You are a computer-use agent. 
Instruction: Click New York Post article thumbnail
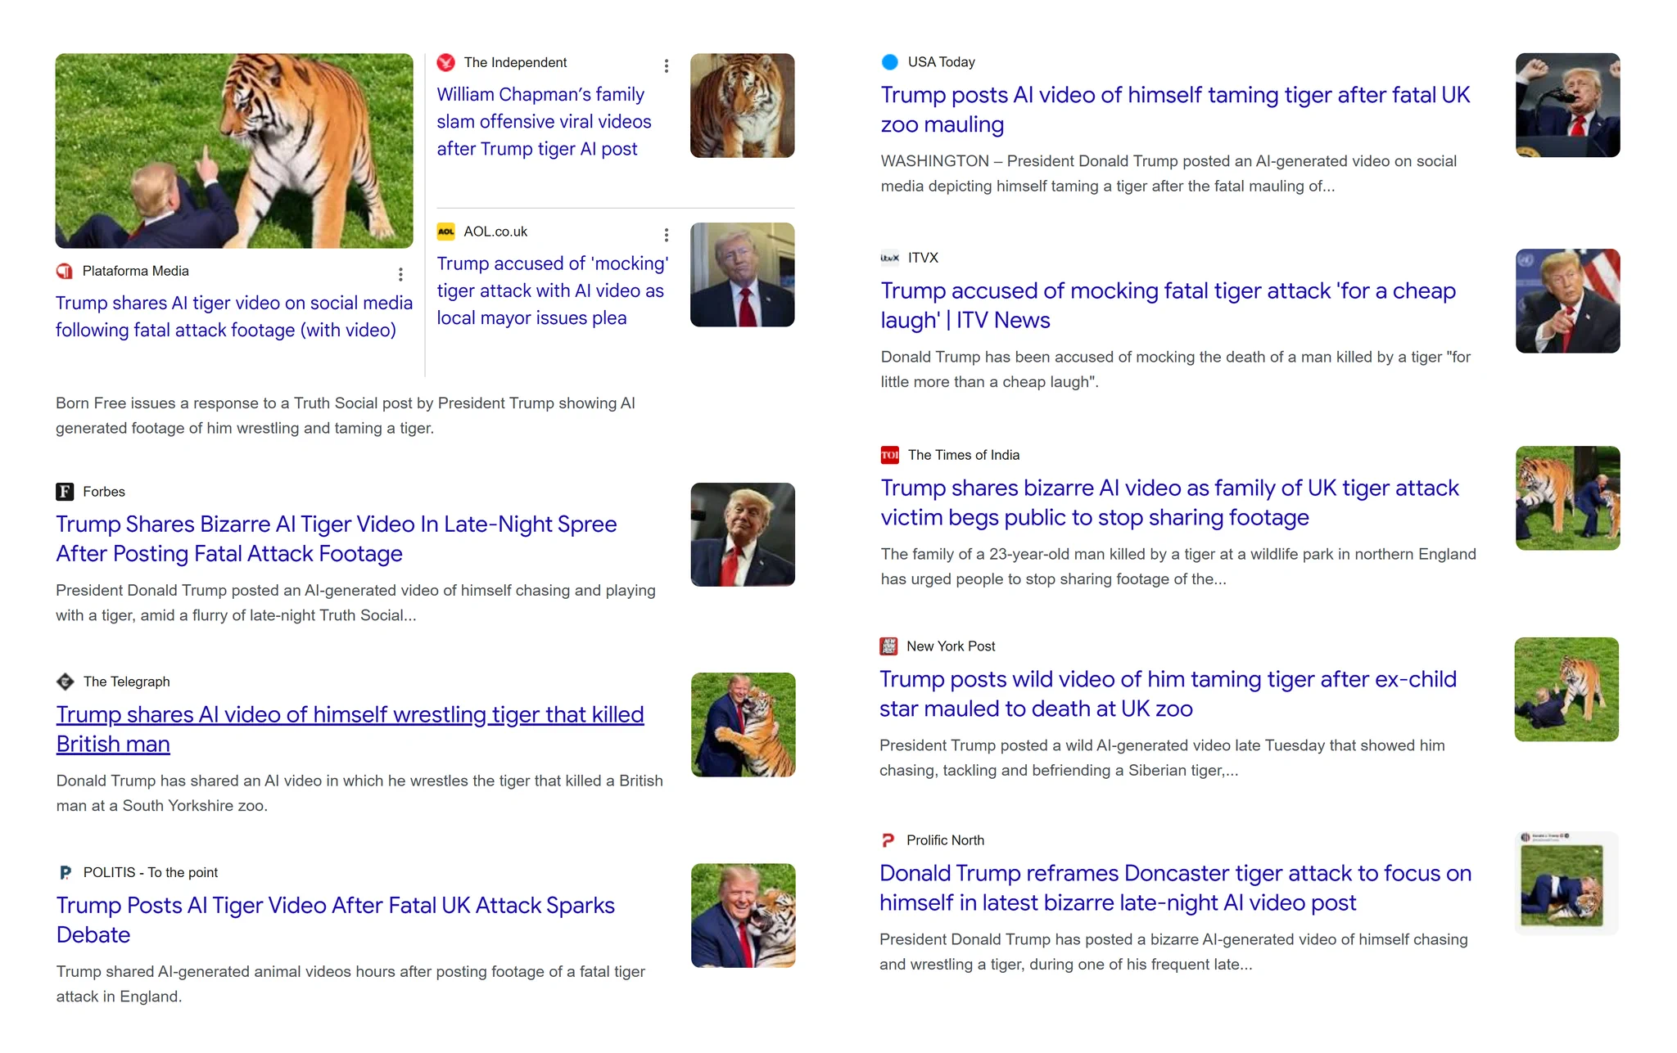(x=1566, y=689)
